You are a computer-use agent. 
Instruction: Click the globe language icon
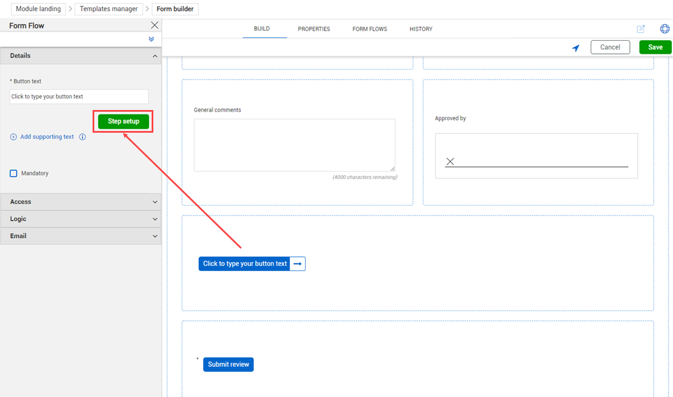(x=664, y=29)
